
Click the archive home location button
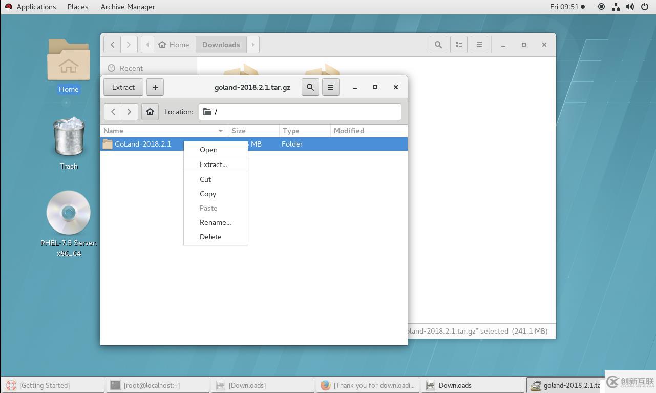coord(150,112)
